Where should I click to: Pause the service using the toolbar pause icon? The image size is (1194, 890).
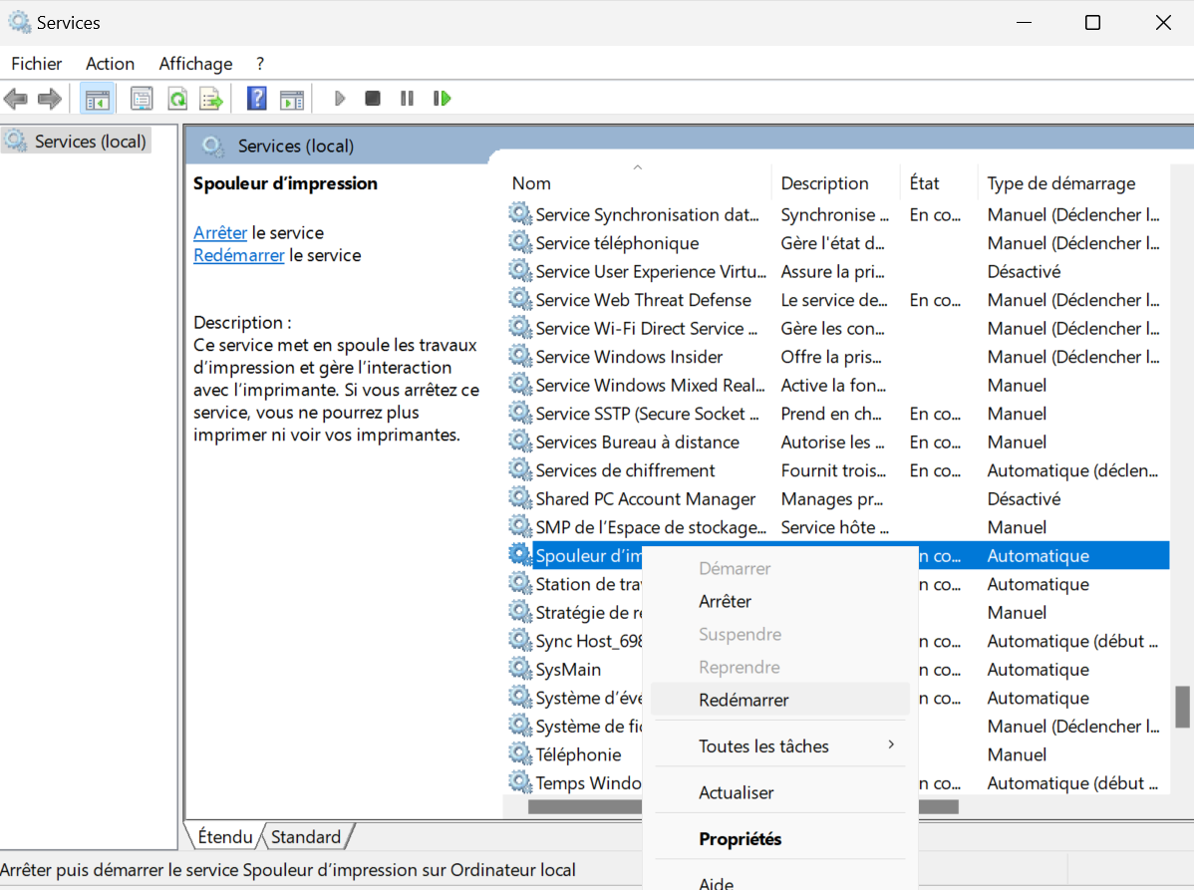[x=407, y=99]
